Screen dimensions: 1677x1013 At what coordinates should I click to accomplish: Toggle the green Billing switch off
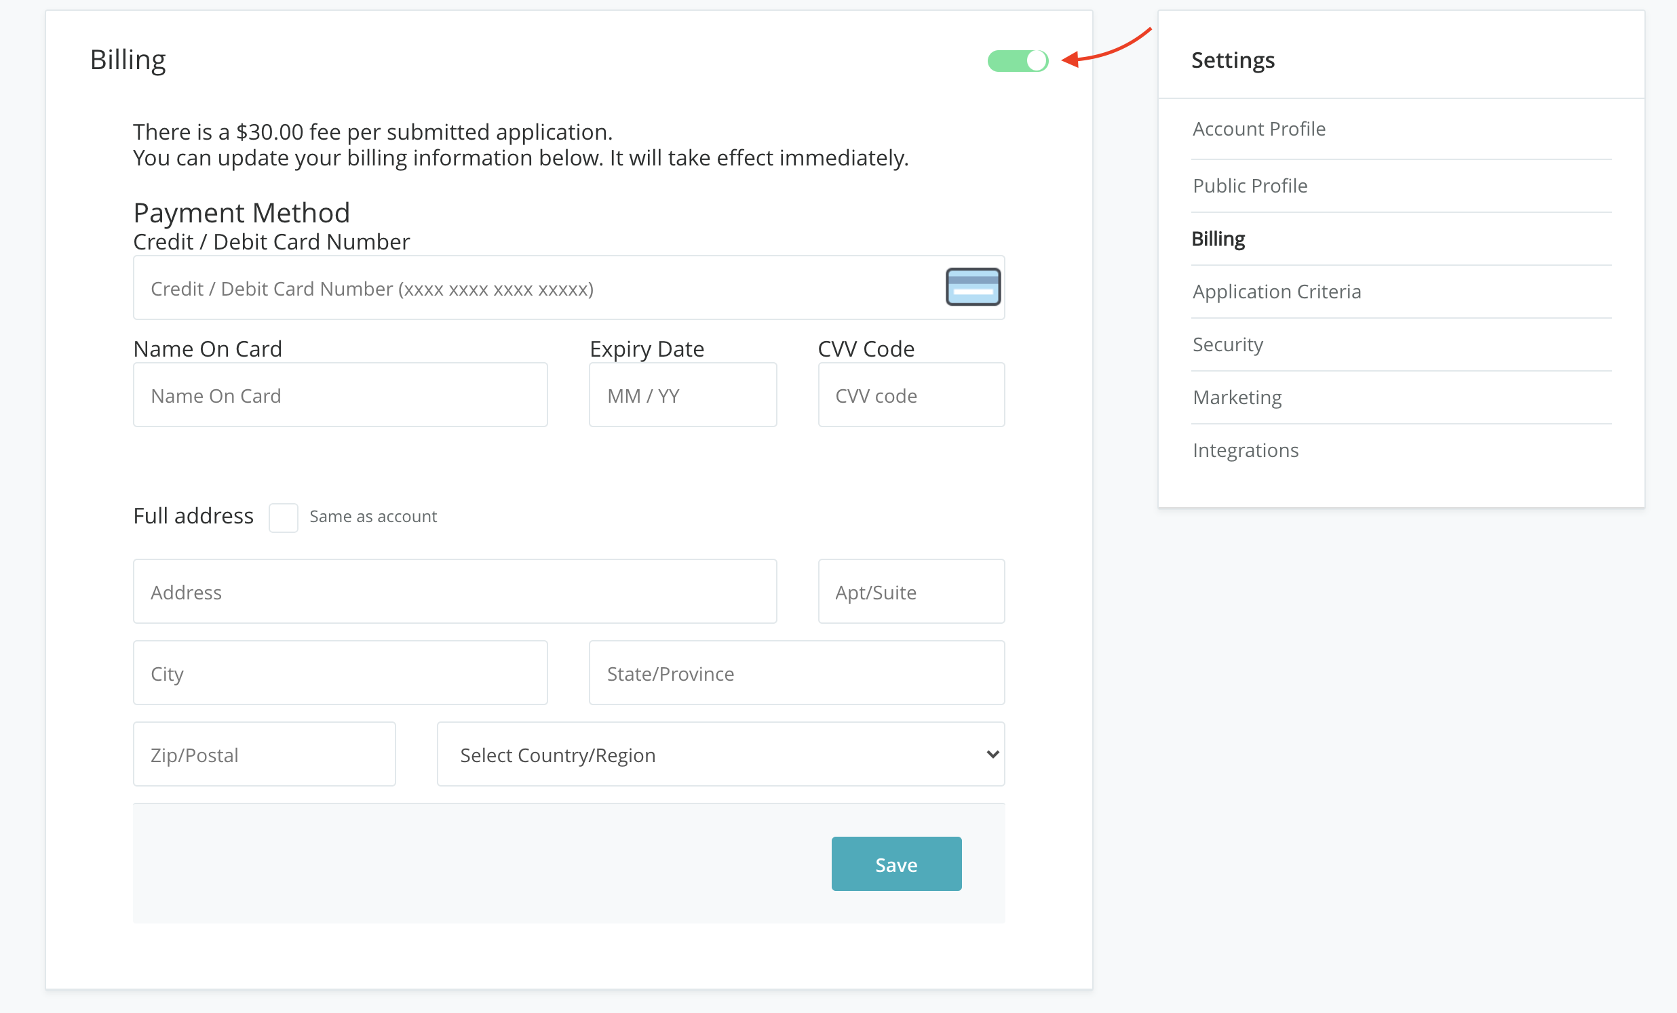pyautogui.click(x=1018, y=61)
